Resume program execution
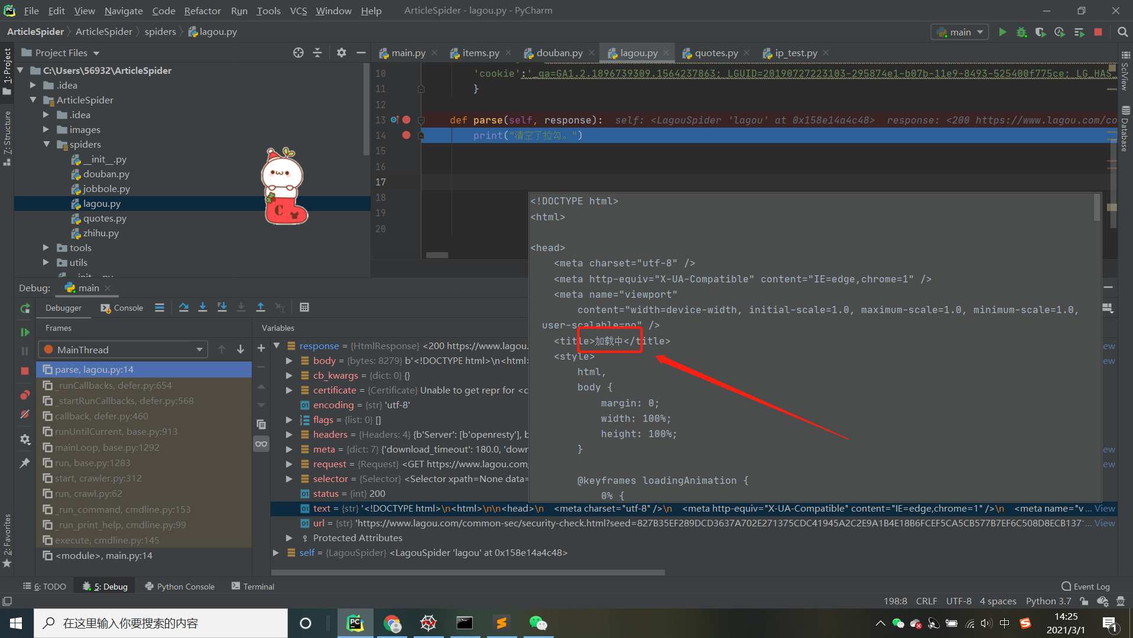 (x=25, y=332)
